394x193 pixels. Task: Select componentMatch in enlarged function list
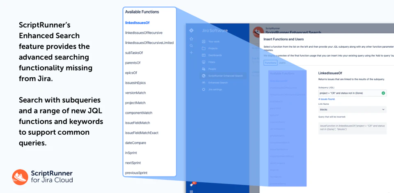[x=139, y=113]
